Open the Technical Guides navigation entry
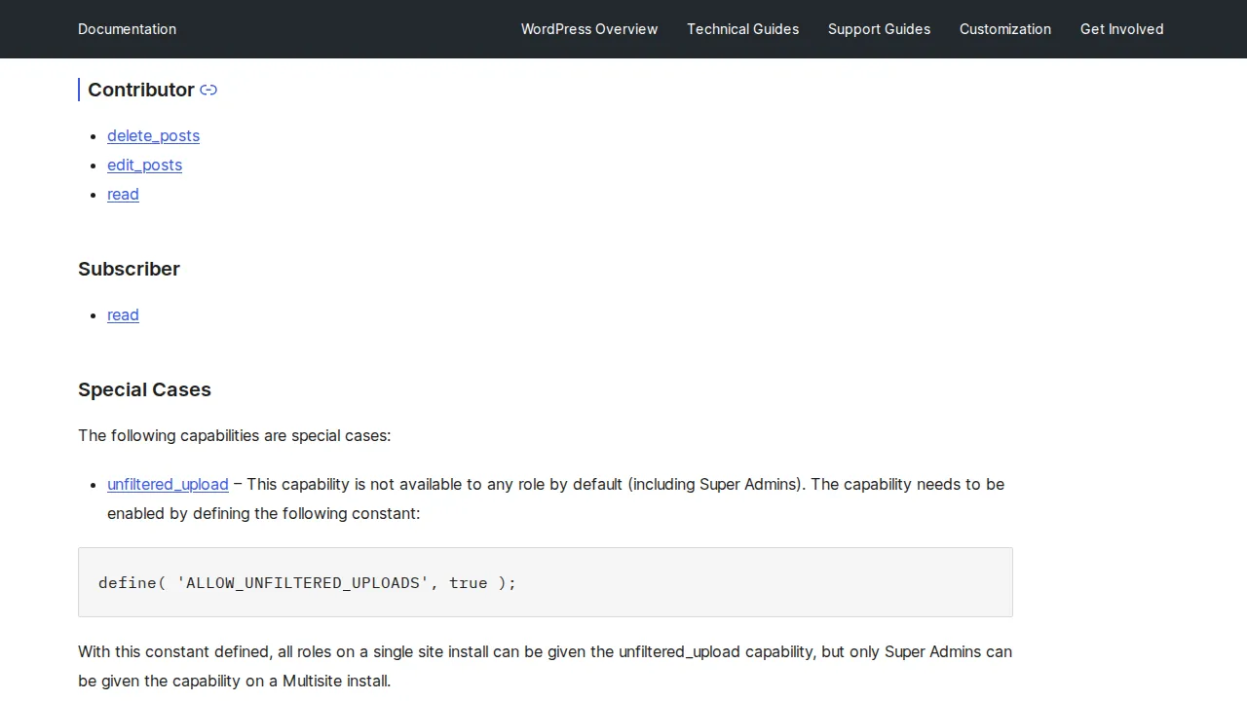Viewport: 1247px width, 701px height. click(742, 29)
